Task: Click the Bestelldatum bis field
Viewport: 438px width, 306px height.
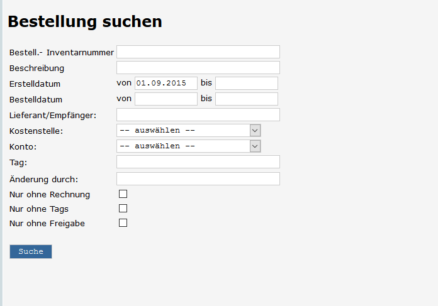Action: [246, 99]
